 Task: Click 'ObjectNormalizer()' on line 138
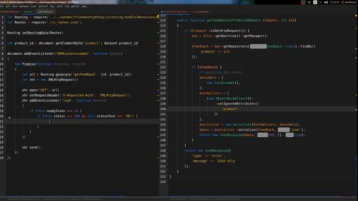(234, 98)
